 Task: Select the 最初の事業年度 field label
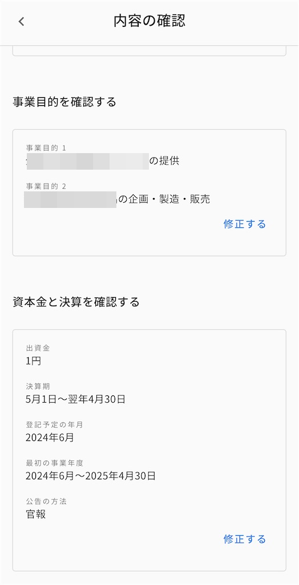click(x=54, y=463)
